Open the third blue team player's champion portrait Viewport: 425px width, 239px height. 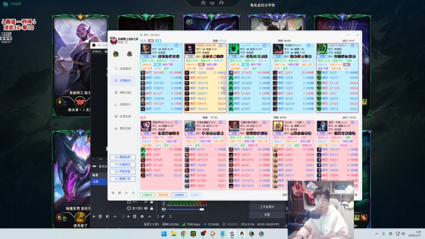click(x=234, y=126)
